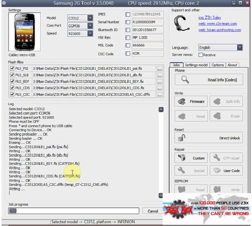Click the Erase icon
Screen dimensions: 252x226
(217, 116)
